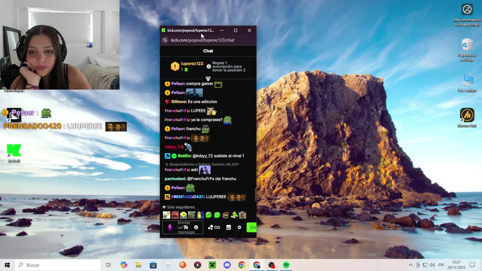482x271 pixels.
Task: Open Maono Link desktop icon
Action: [467, 118]
